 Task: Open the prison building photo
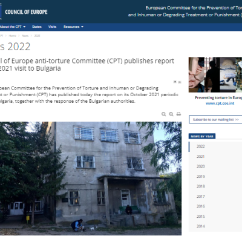(91, 178)
